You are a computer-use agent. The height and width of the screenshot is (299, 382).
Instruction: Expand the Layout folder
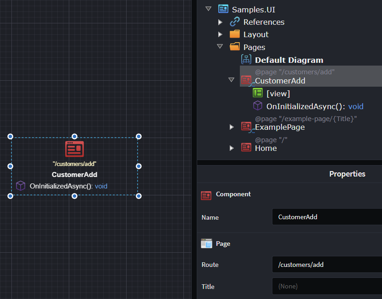[x=220, y=34]
